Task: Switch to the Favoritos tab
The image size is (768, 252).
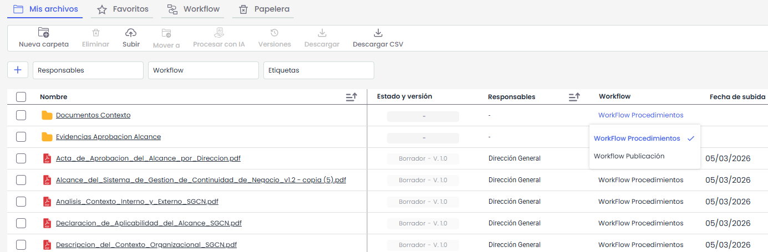Action: click(x=123, y=9)
